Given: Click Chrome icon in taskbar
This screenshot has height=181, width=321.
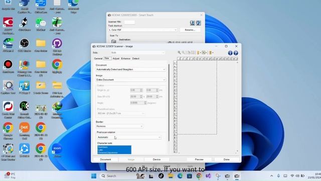Looking at the screenshot, I should tap(199, 176).
